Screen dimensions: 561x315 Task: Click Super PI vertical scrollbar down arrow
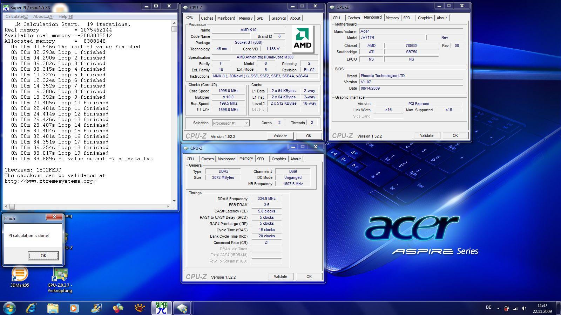point(174,201)
